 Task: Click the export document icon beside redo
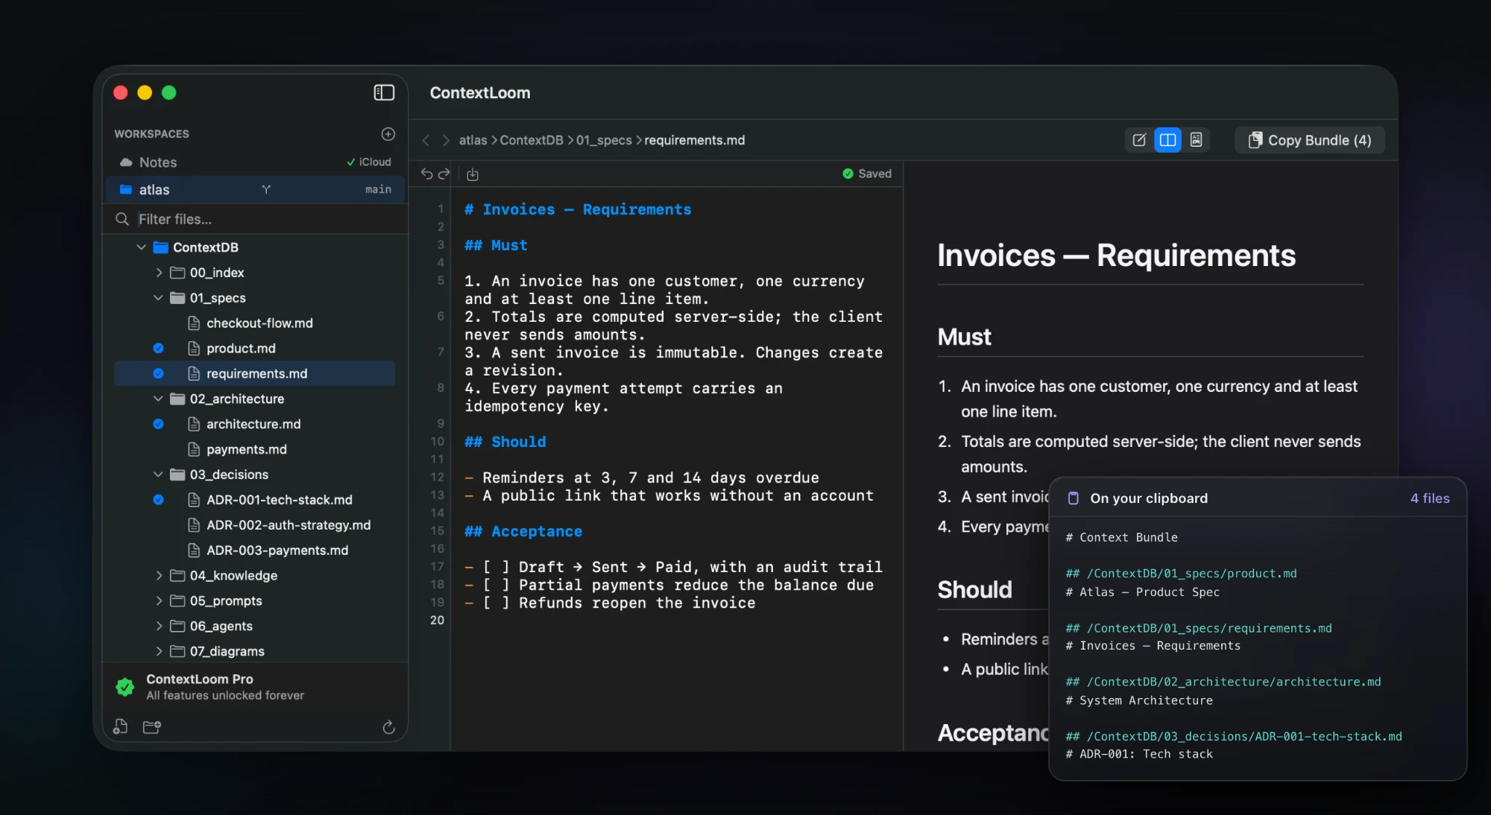point(473,174)
